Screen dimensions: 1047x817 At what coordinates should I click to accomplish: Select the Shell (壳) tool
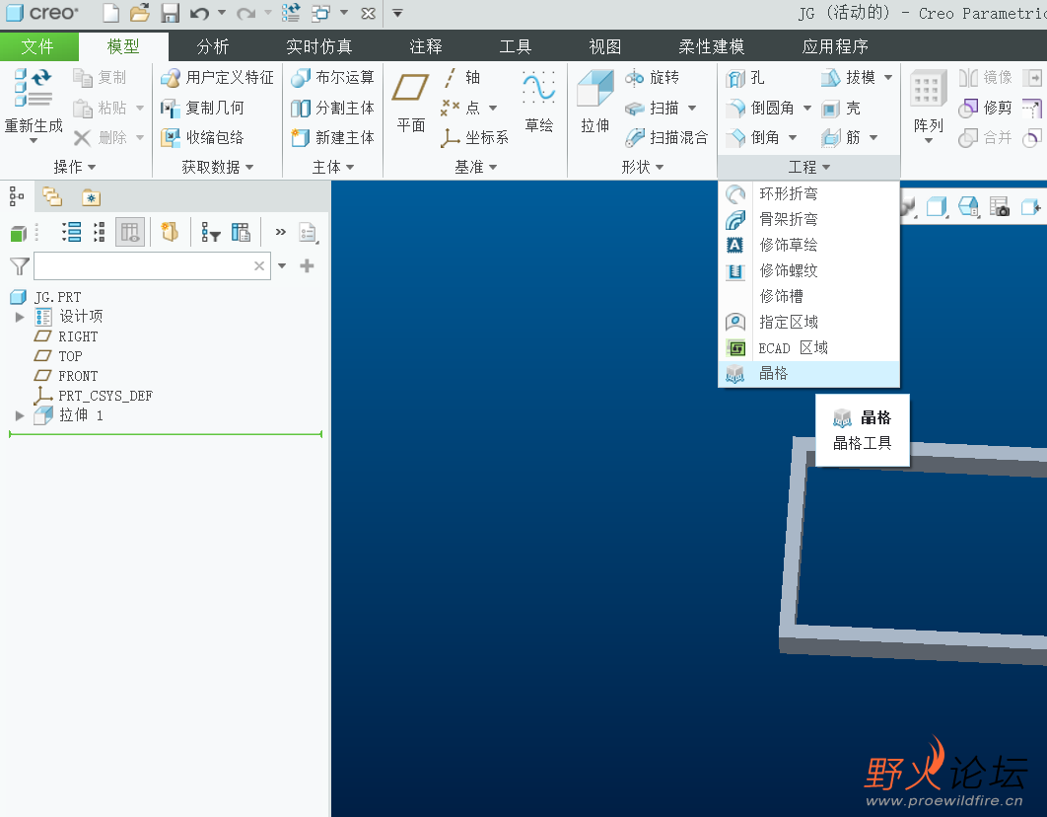tap(841, 108)
